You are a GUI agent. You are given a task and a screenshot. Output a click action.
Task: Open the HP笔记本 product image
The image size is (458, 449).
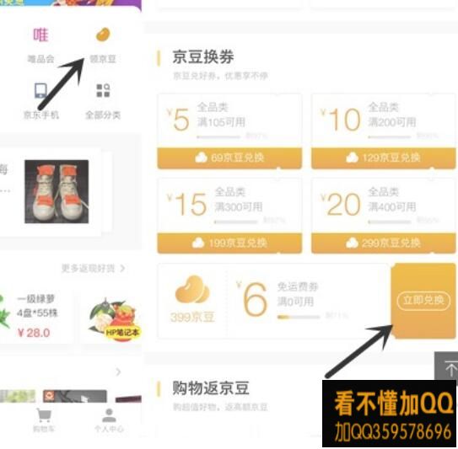coord(115,319)
